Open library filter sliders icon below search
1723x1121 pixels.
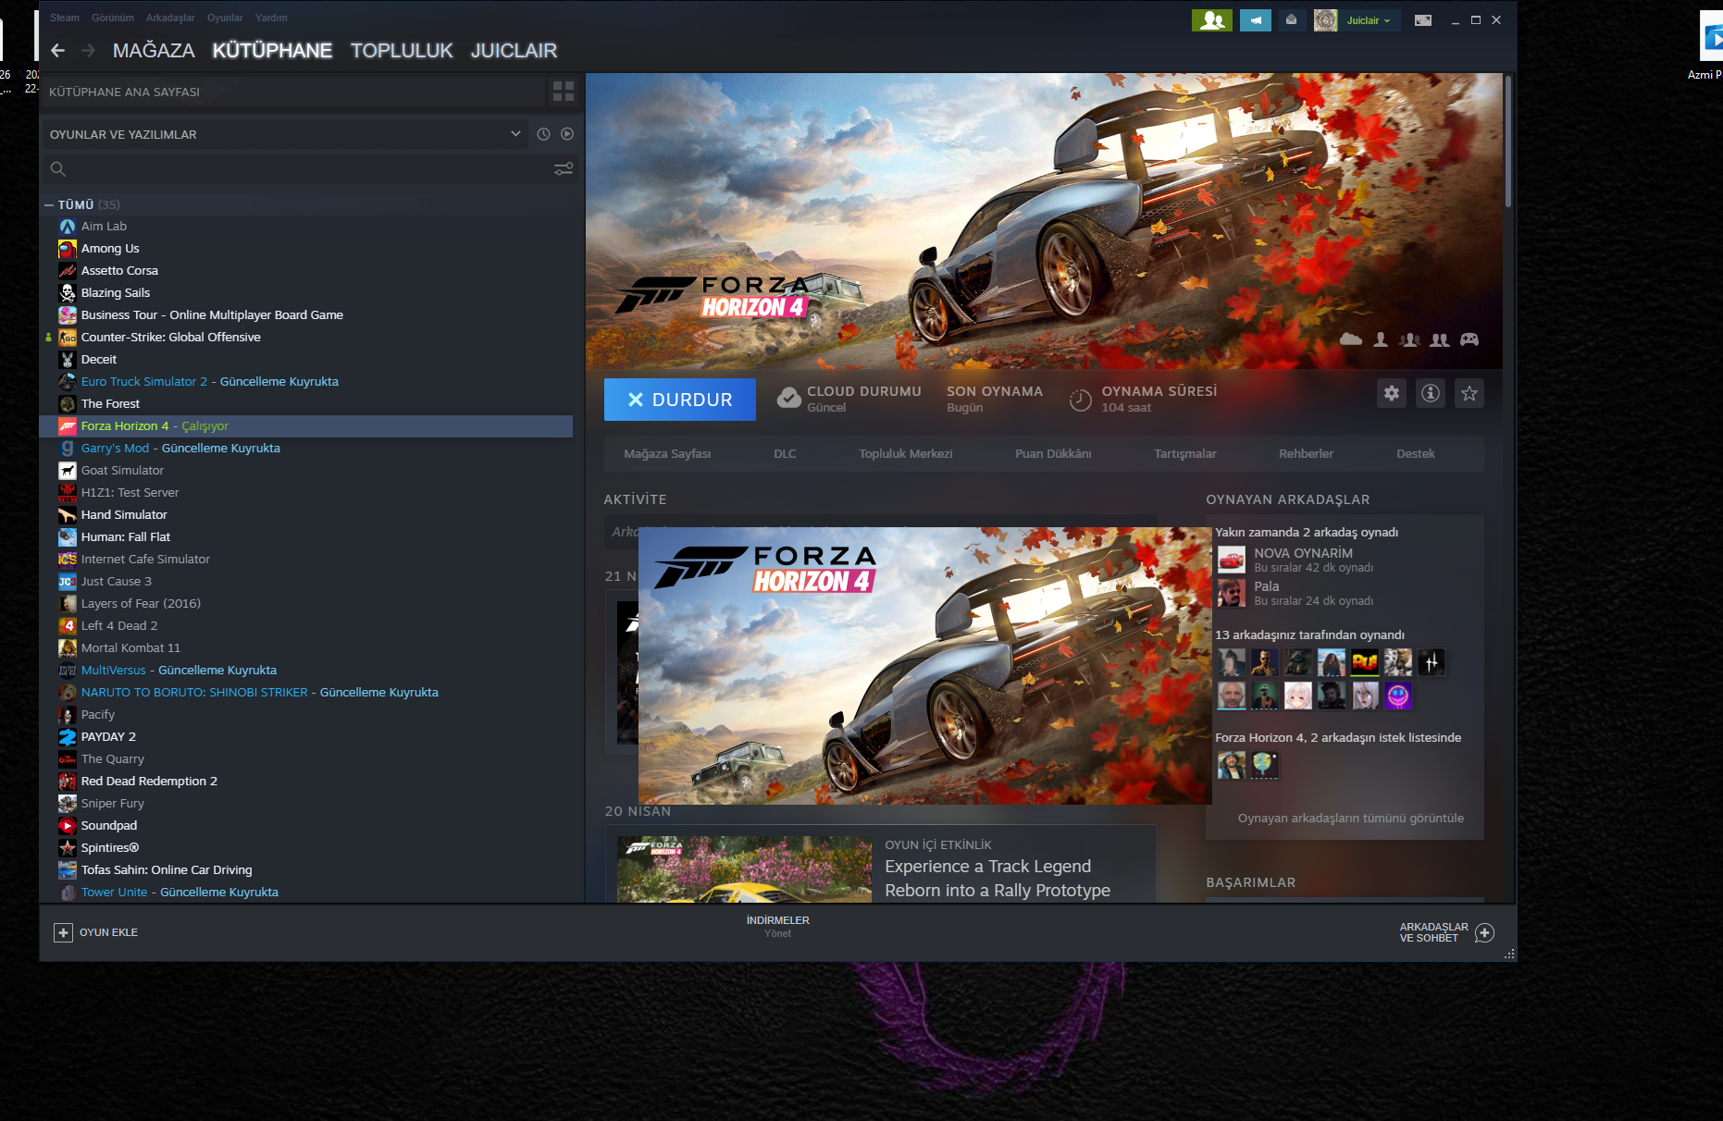(x=563, y=169)
